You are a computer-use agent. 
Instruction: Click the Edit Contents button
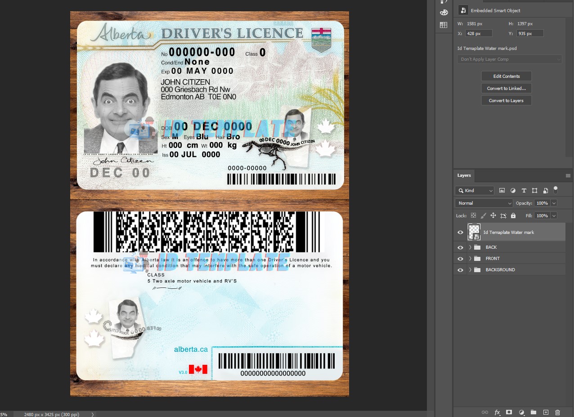click(x=507, y=76)
